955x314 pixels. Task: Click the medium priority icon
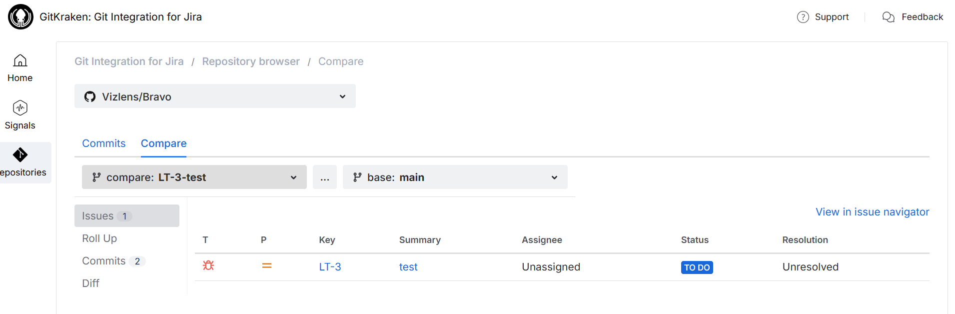[267, 266]
